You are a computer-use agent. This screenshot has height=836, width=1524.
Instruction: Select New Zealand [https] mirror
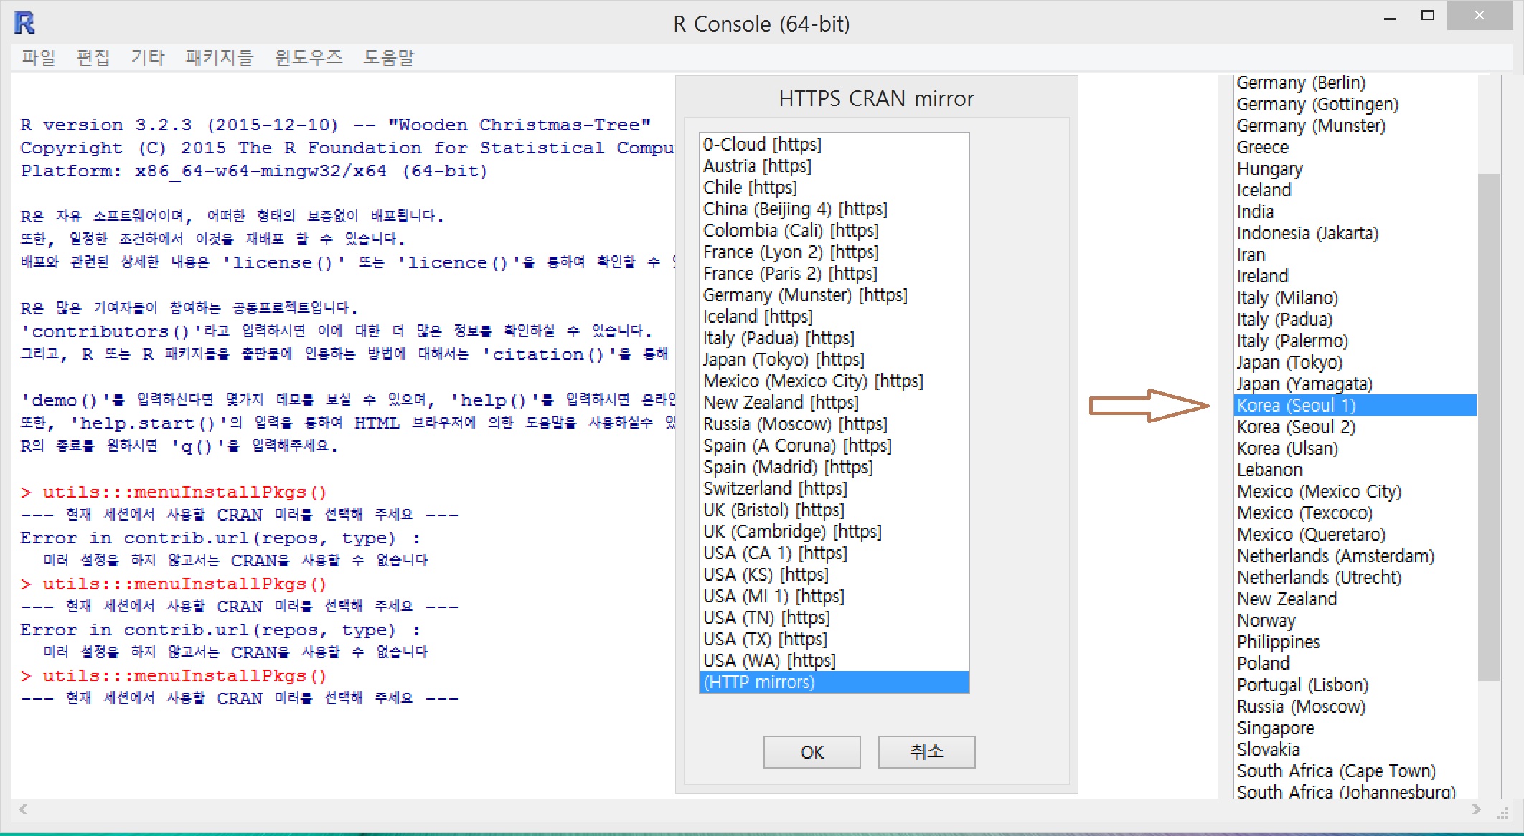click(834, 402)
